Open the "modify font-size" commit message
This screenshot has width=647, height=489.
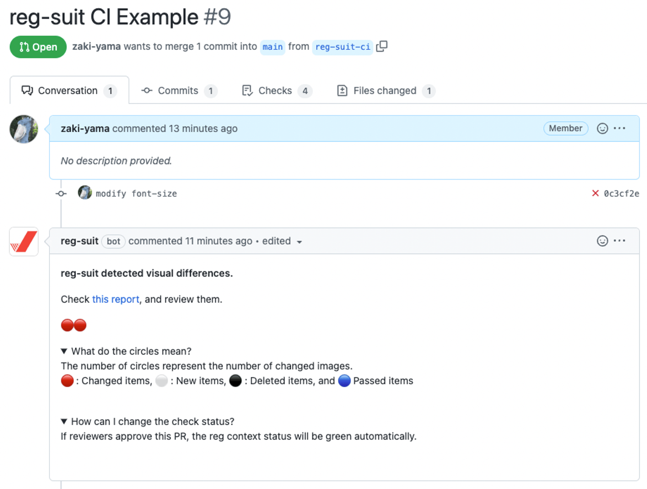[x=136, y=194]
